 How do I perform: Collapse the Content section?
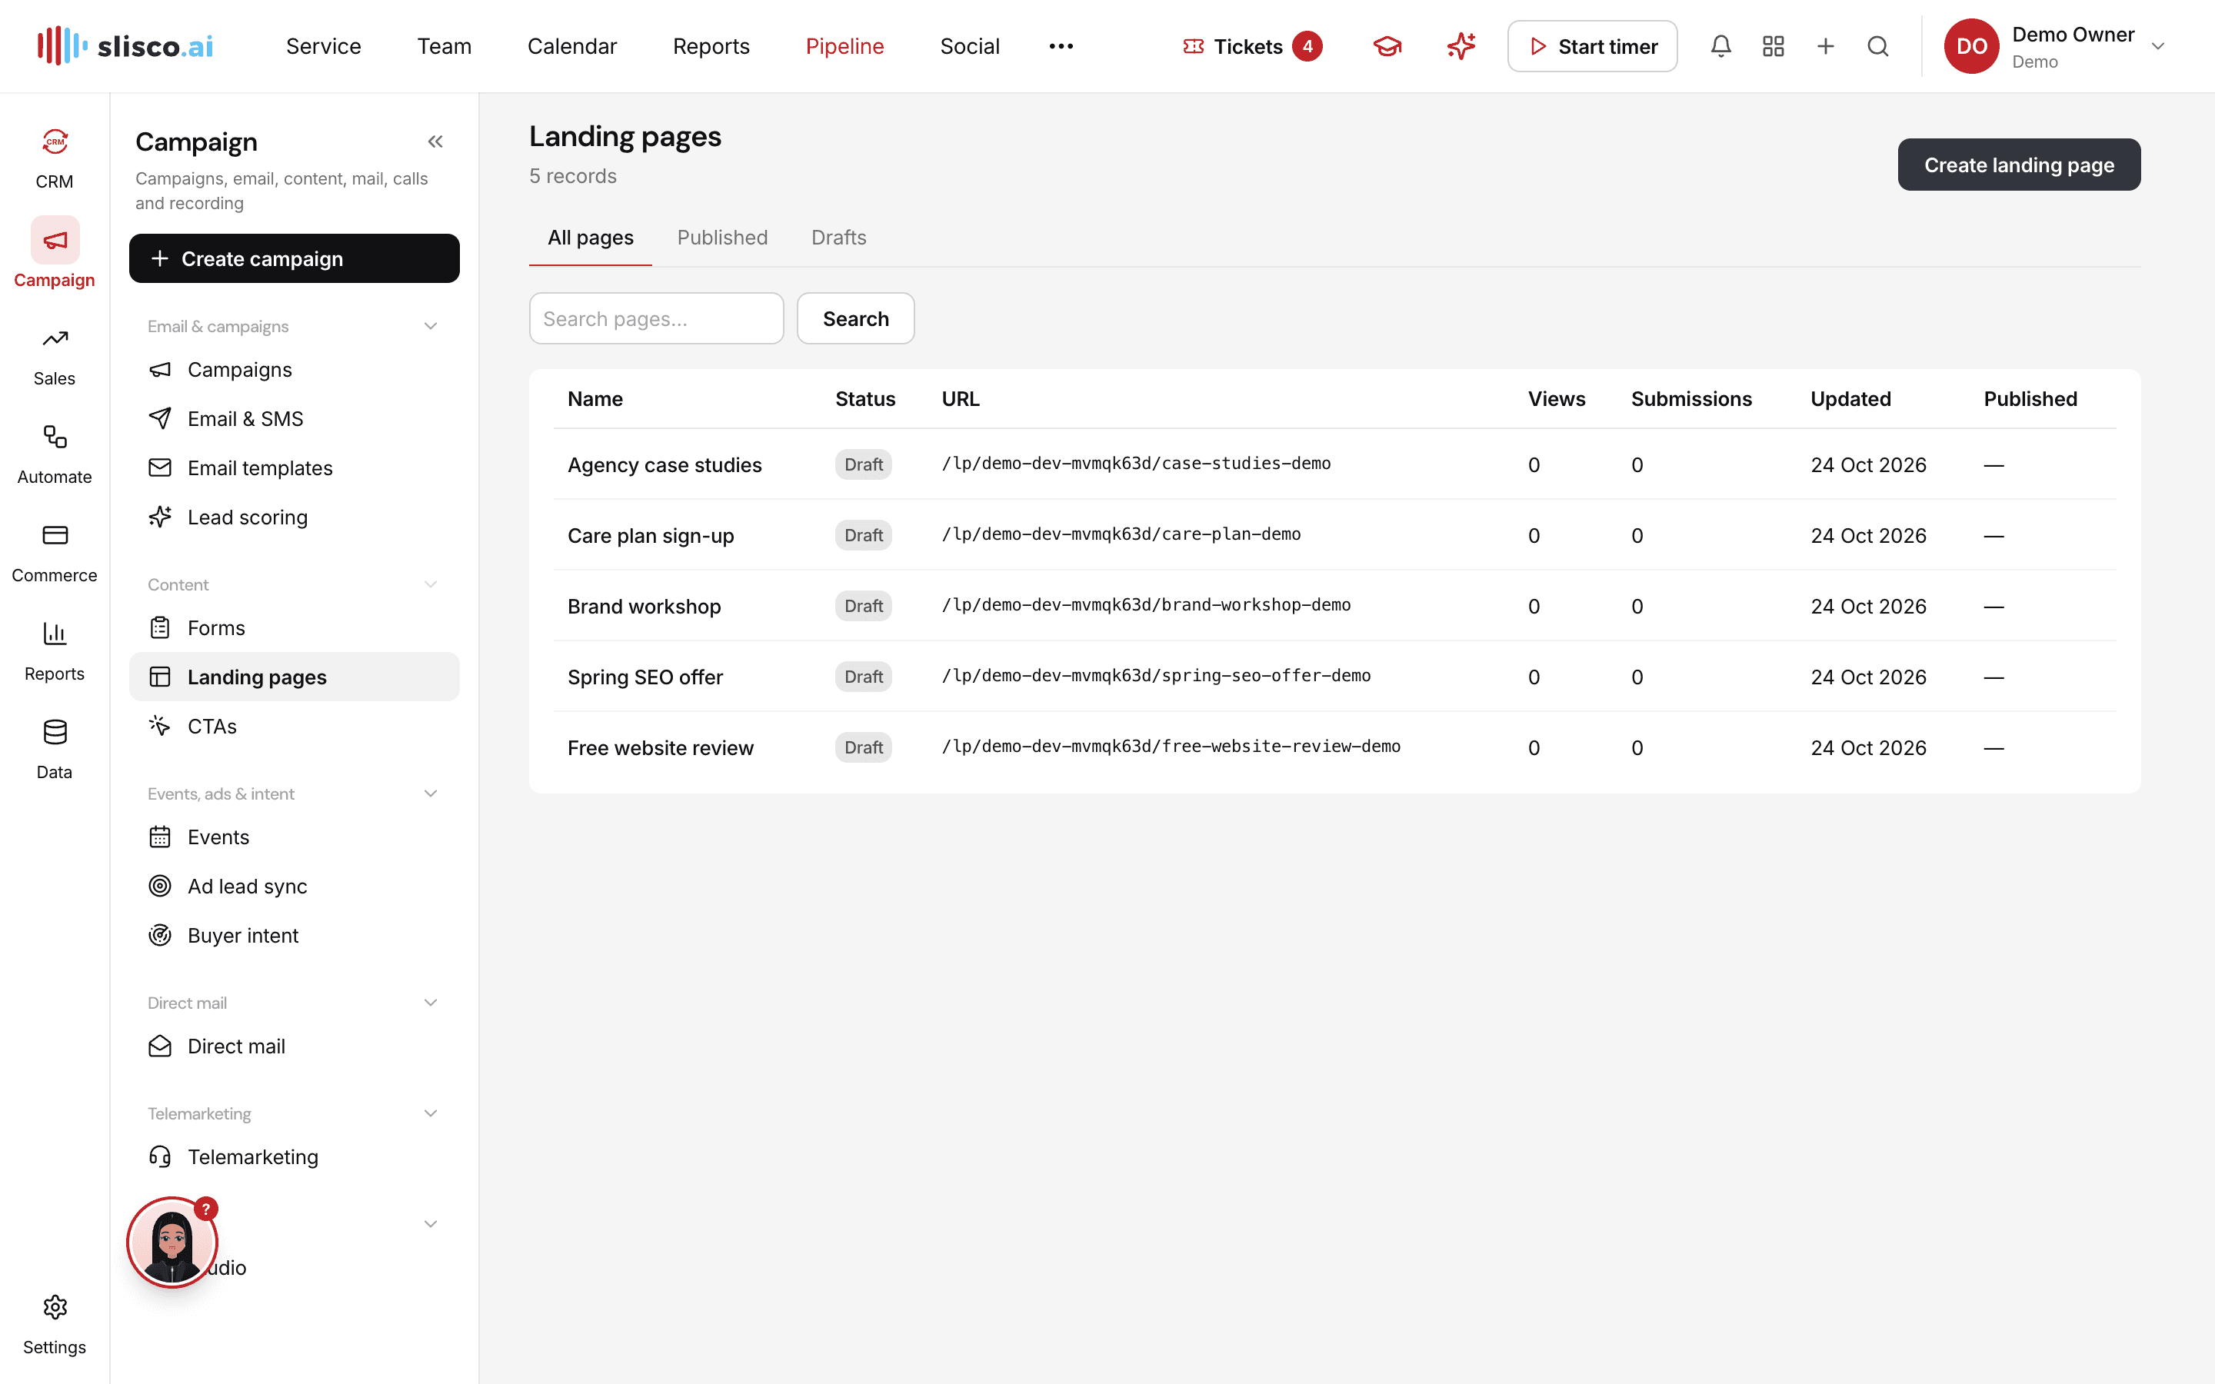pyautogui.click(x=430, y=584)
